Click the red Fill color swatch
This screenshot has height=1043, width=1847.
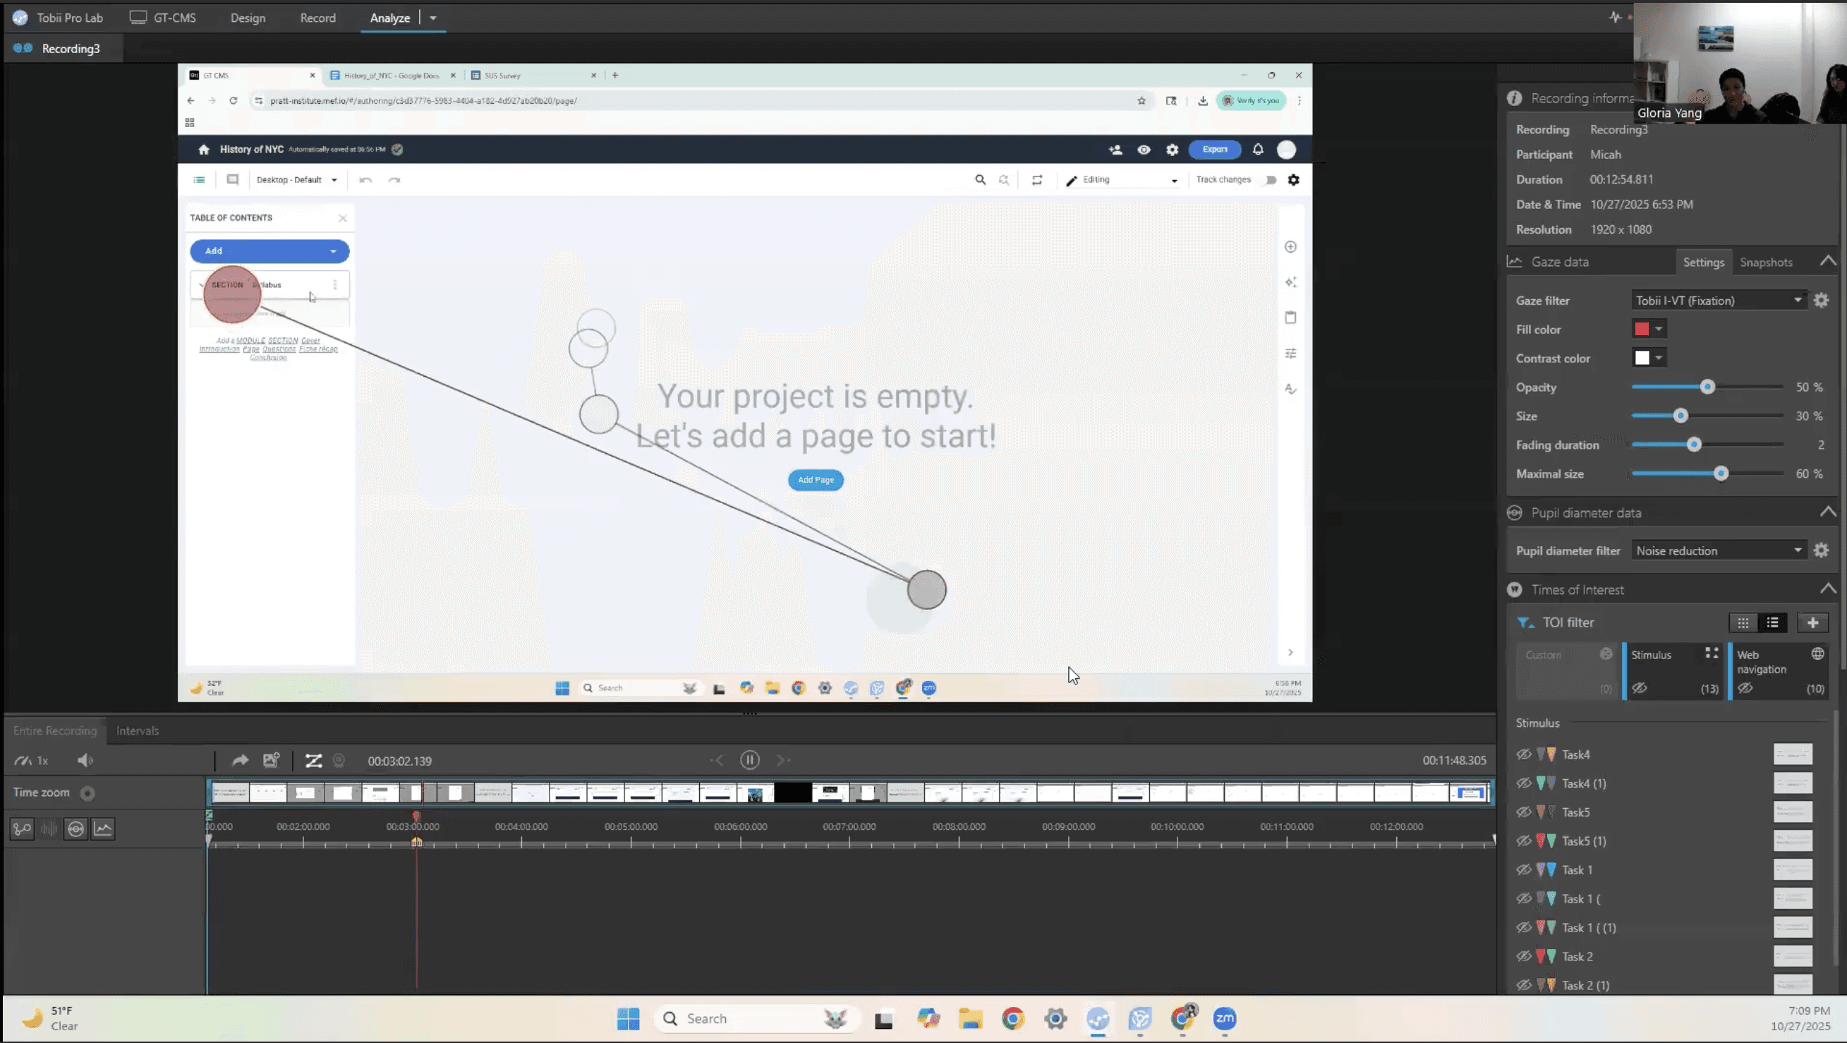point(1641,330)
